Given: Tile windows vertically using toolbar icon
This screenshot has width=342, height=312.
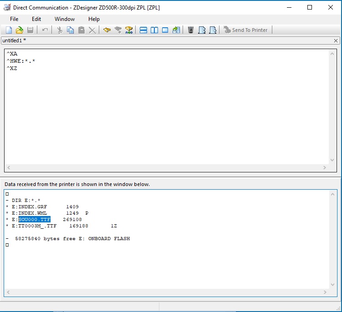Looking at the screenshot, I should [x=154, y=30].
